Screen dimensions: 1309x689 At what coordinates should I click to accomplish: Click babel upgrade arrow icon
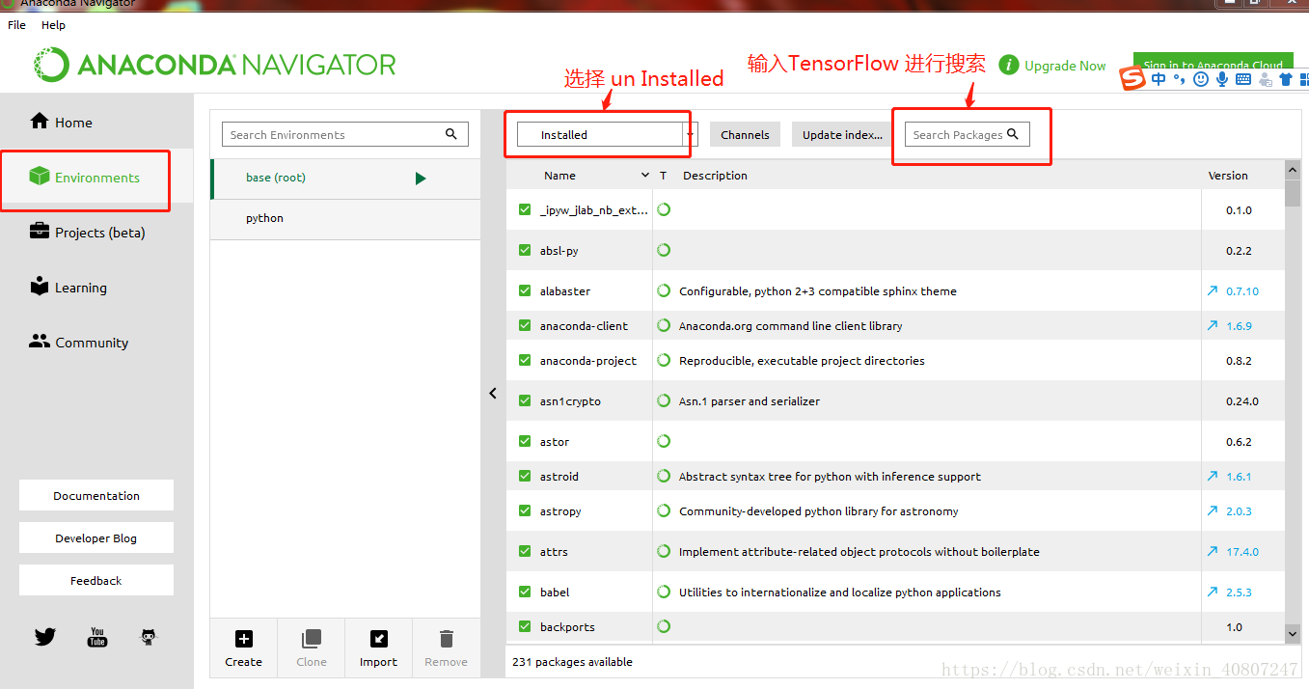tap(1213, 592)
